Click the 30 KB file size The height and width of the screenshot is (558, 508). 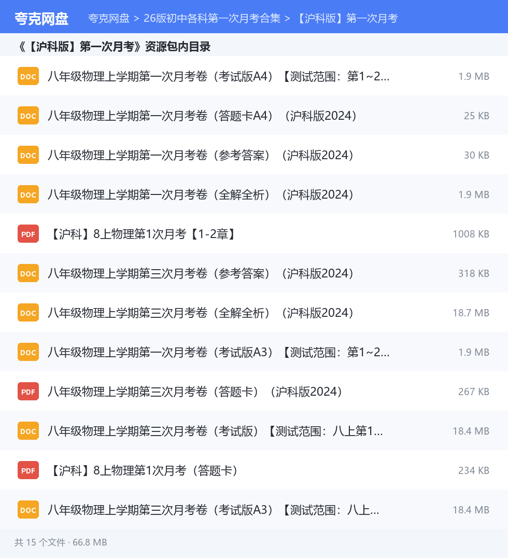[x=476, y=155]
